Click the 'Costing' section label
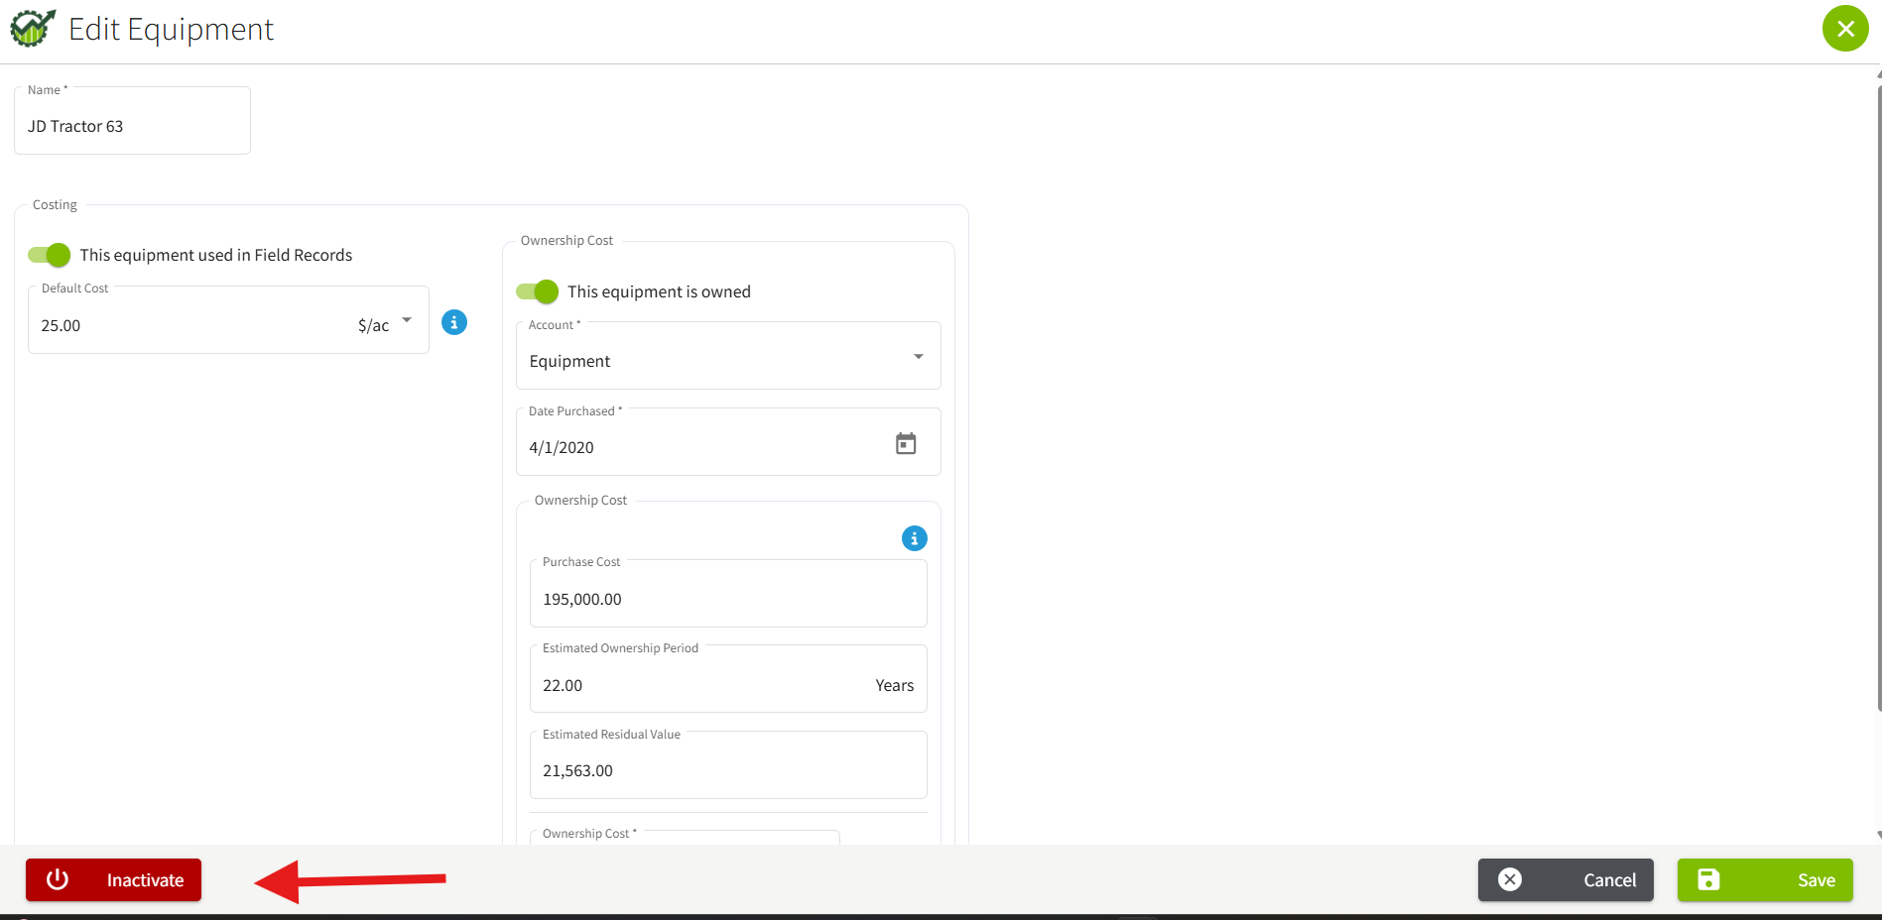Screen dimensions: 1882x920 tap(55, 204)
